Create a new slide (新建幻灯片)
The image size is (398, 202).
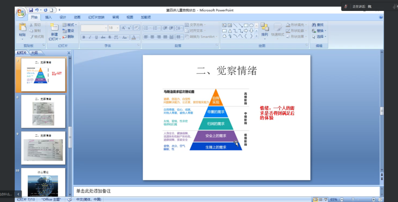point(54,31)
